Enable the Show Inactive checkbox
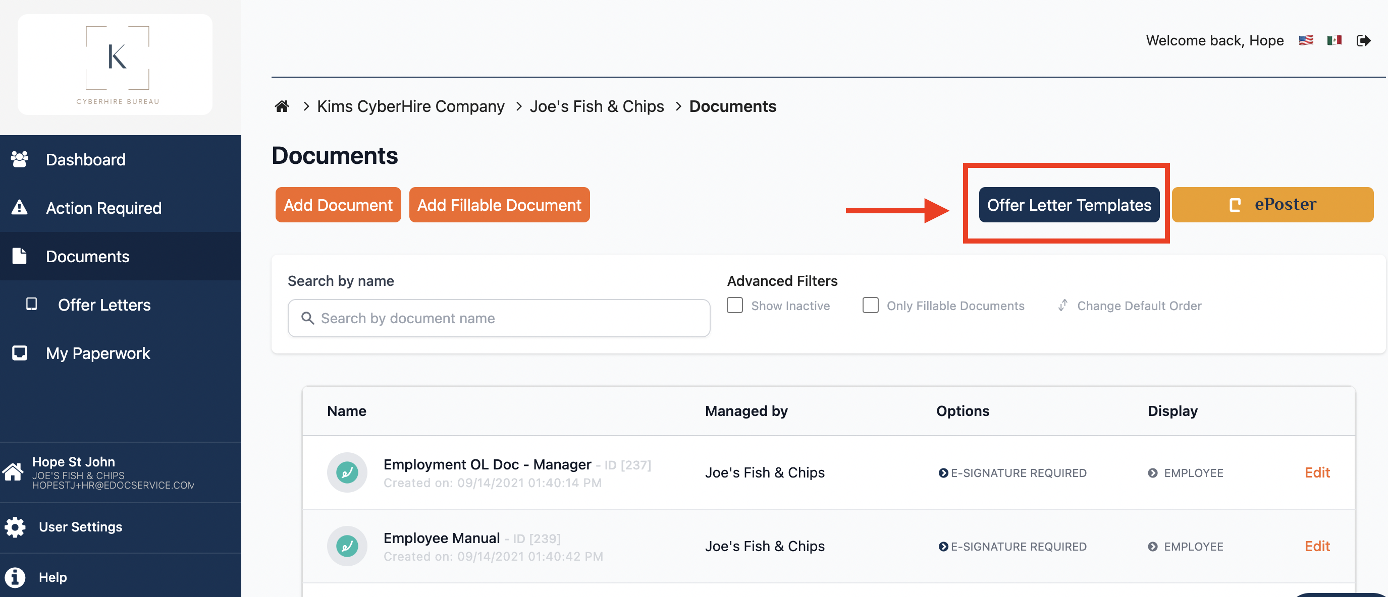1388x597 pixels. point(734,305)
